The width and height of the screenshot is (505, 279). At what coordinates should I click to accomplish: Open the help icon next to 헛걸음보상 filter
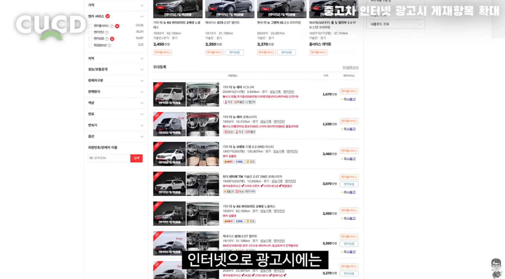(109, 46)
